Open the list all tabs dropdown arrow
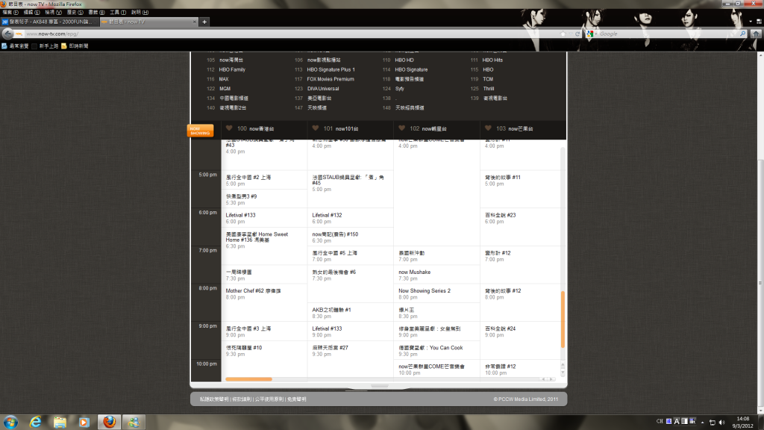Image resolution: width=764 pixels, height=430 pixels. pos(751,22)
